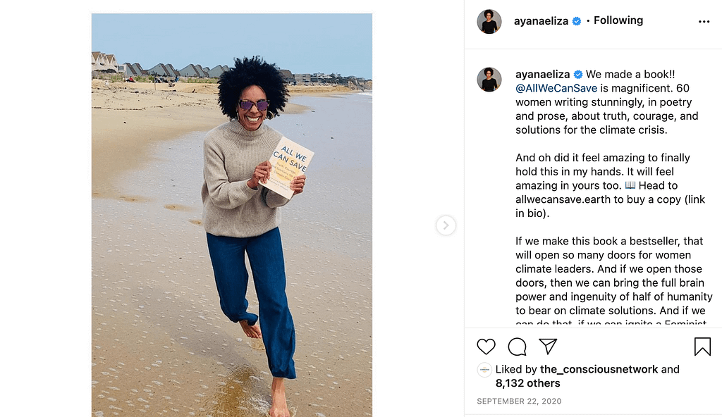Toggle the Following status button
This screenshot has height=417, width=722.
click(618, 20)
